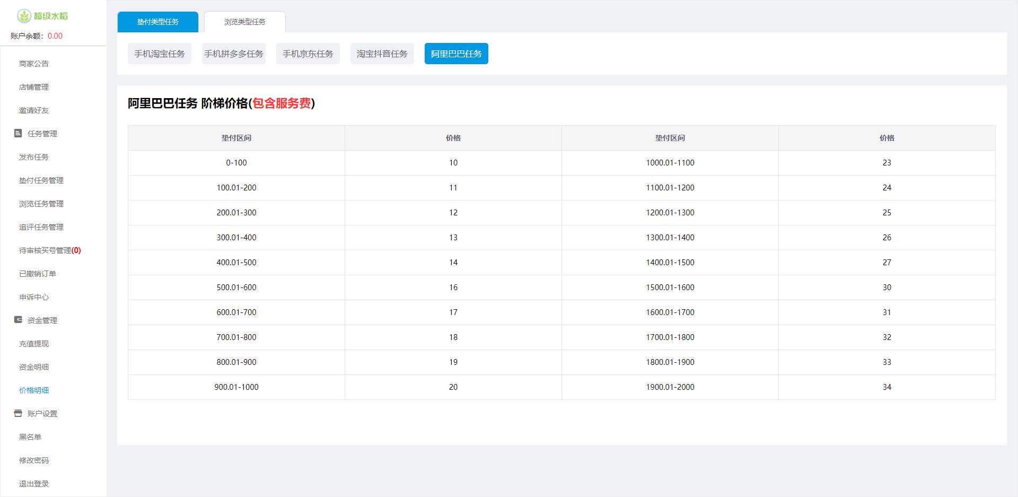Open 充值提现 page
This screenshot has height=497, width=1018.
pos(34,344)
